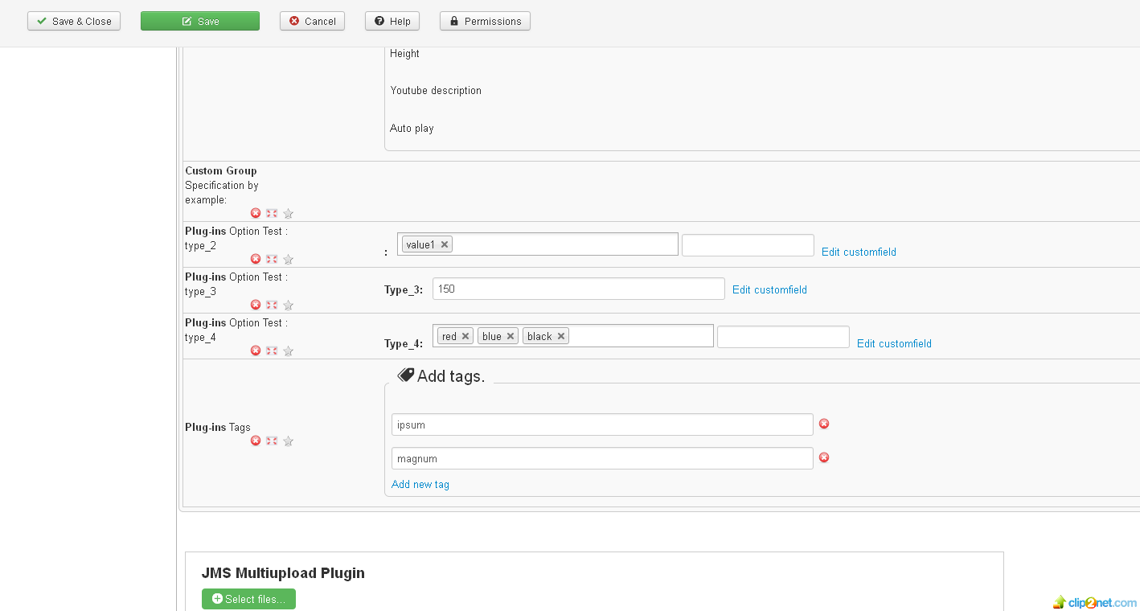Click the 'Add new tag' link
This screenshot has width=1140, height=611.
(x=420, y=484)
